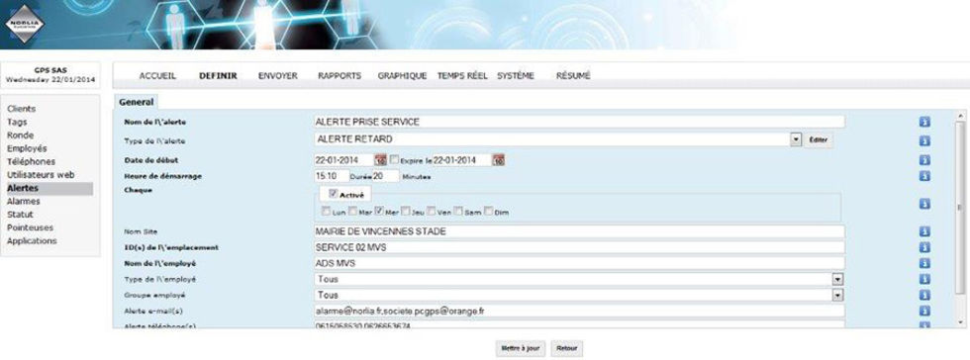Open Applications in the sidebar

click(32, 241)
